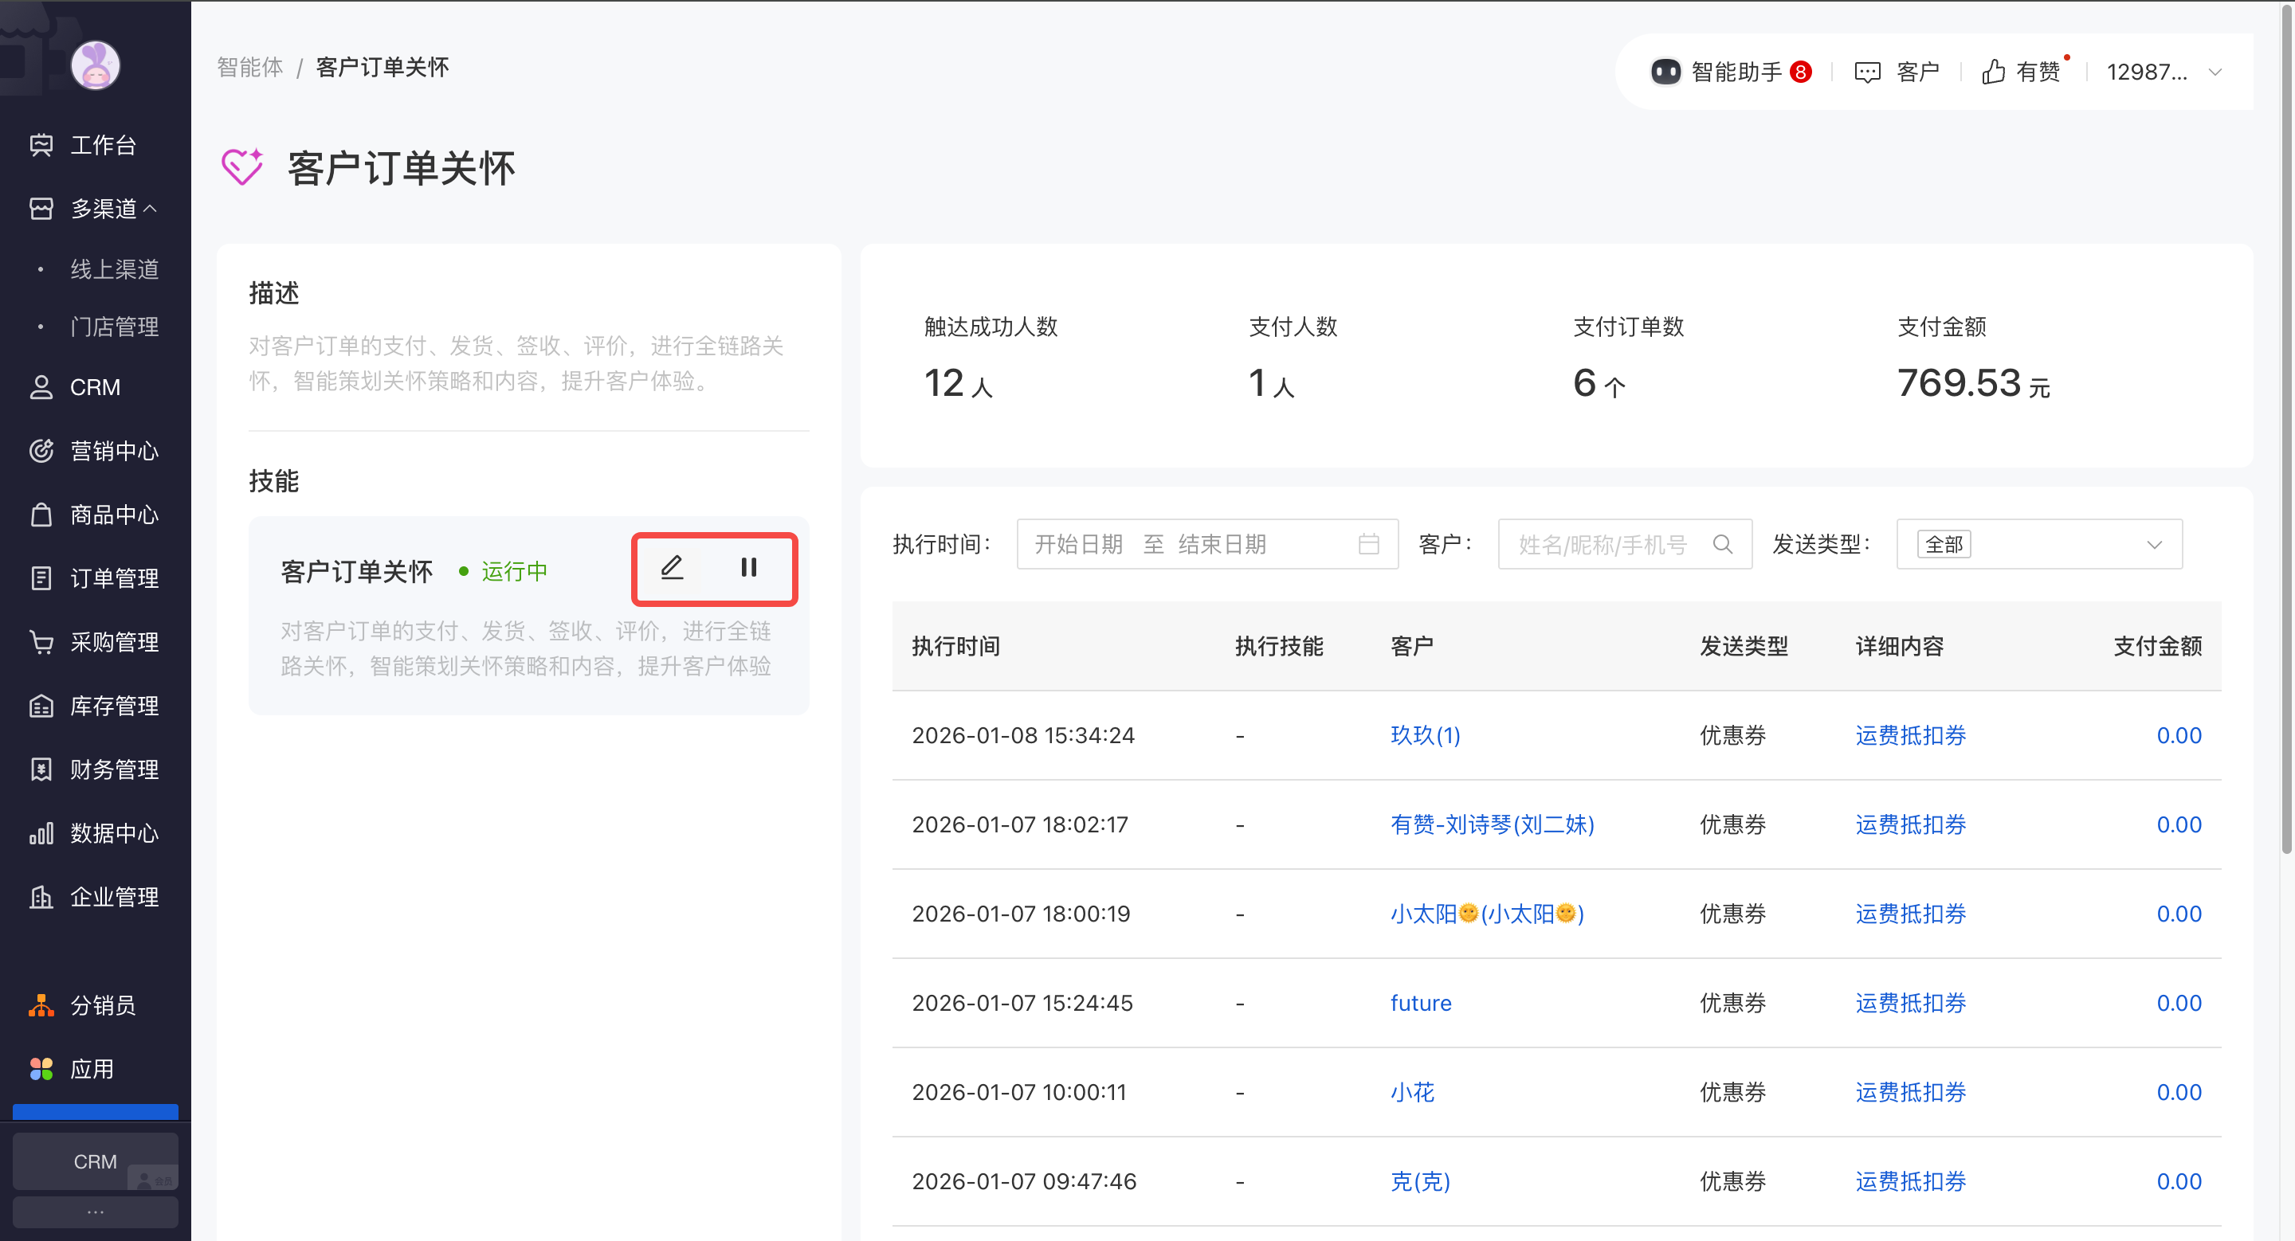Open customer link 玖玖(1)
Image resolution: width=2295 pixels, height=1241 pixels.
coord(1425,735)
